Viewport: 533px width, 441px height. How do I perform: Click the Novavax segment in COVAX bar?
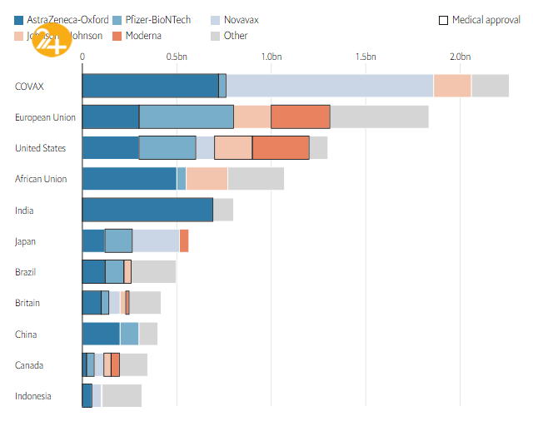pyautogui.click(x=329, y=86)
